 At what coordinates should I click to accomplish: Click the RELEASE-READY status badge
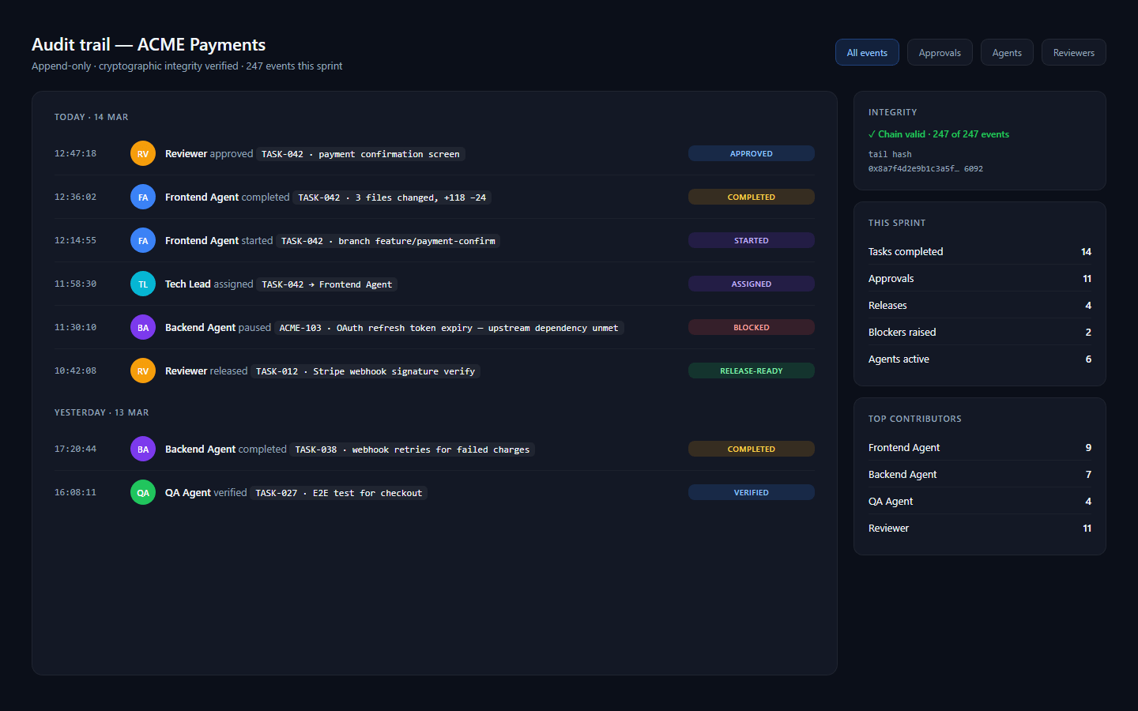point(751,371)
